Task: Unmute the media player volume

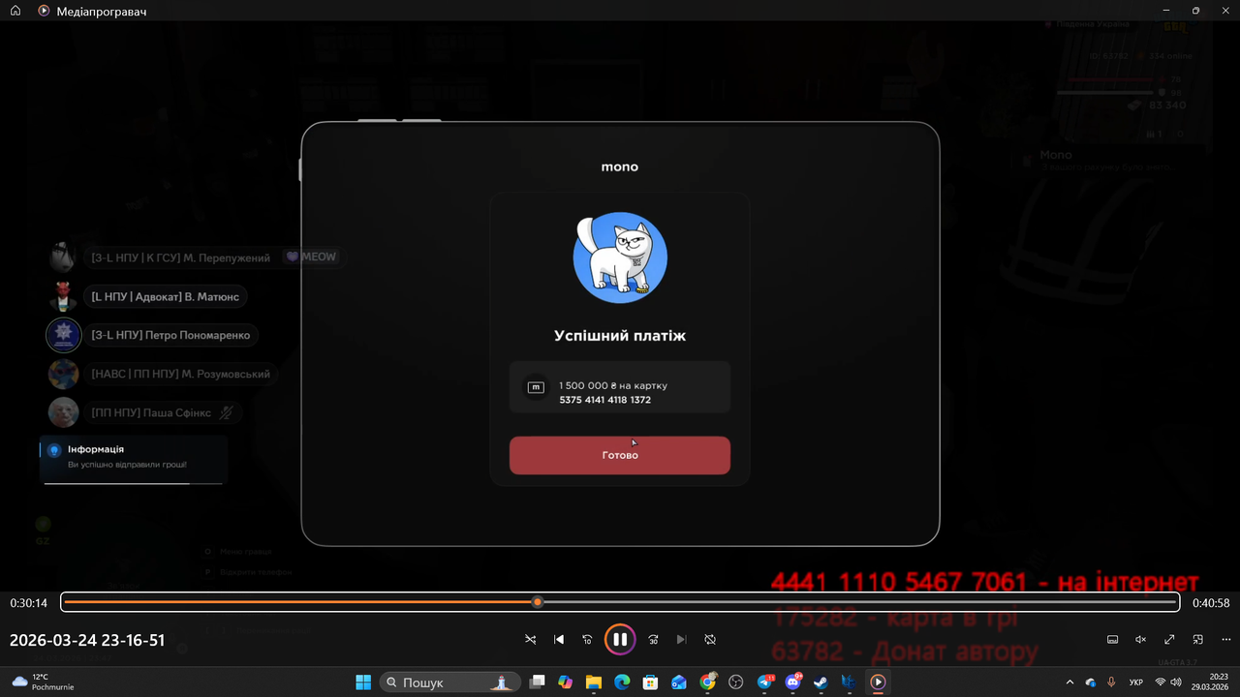Action: [1141, 640]
